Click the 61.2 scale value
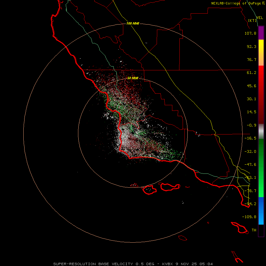This screenshot has height=266, width=266. (x=252, y=73)
